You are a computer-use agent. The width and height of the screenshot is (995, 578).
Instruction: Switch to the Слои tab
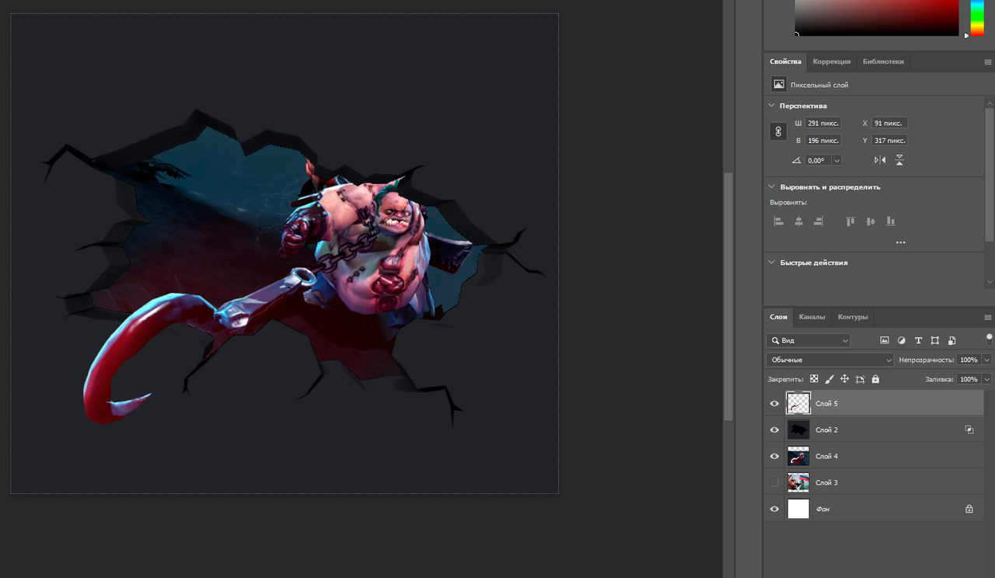tap(778, 317)
